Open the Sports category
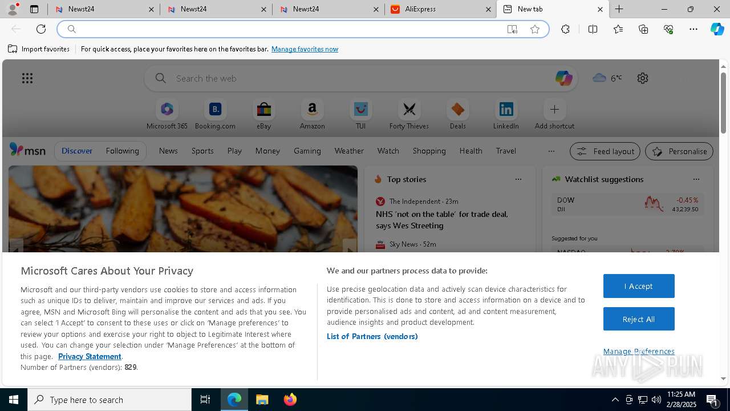Viewport: 730px width, 411px height. coord(202,151)
